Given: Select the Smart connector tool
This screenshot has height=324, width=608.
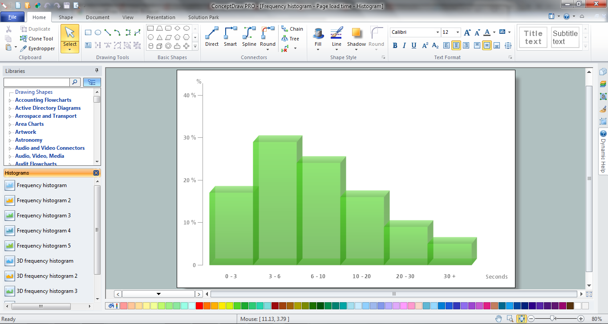Looking at the screenshot, I should [x=230, y=36].
